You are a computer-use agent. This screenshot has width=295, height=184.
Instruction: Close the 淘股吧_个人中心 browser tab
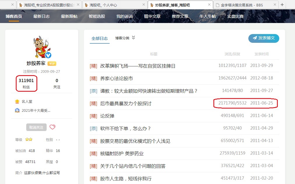(x=143, y=5)
